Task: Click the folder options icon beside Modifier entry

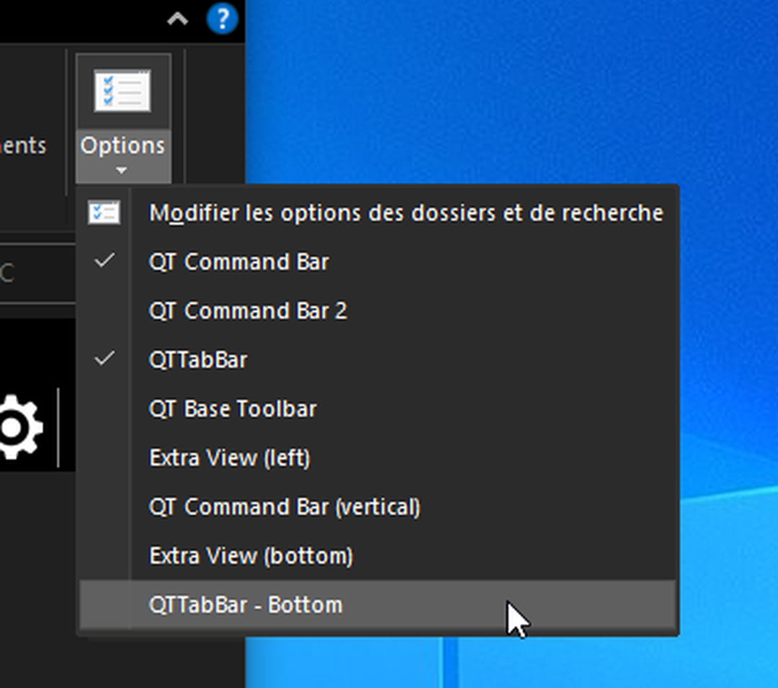Action: pyautogui.click(x=103, y=213)
